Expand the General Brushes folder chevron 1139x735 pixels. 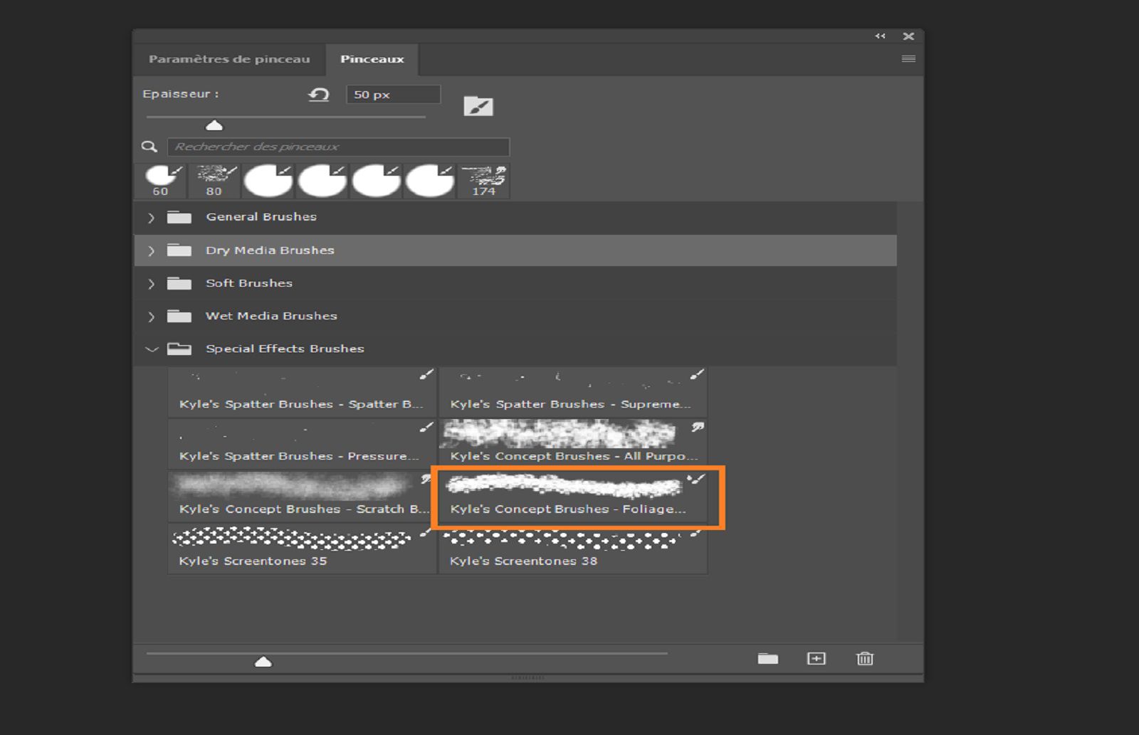coord(151,218)
